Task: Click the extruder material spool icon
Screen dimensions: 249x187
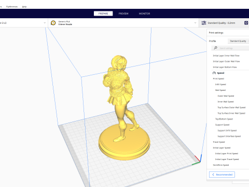Action: click(53, 23)
